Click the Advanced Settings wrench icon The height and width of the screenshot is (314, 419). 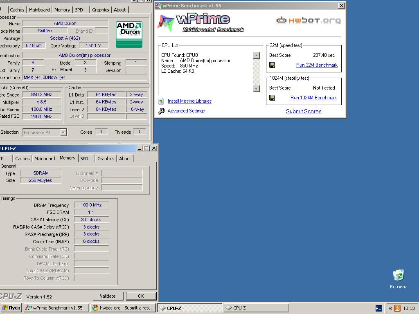coord(161,111)
